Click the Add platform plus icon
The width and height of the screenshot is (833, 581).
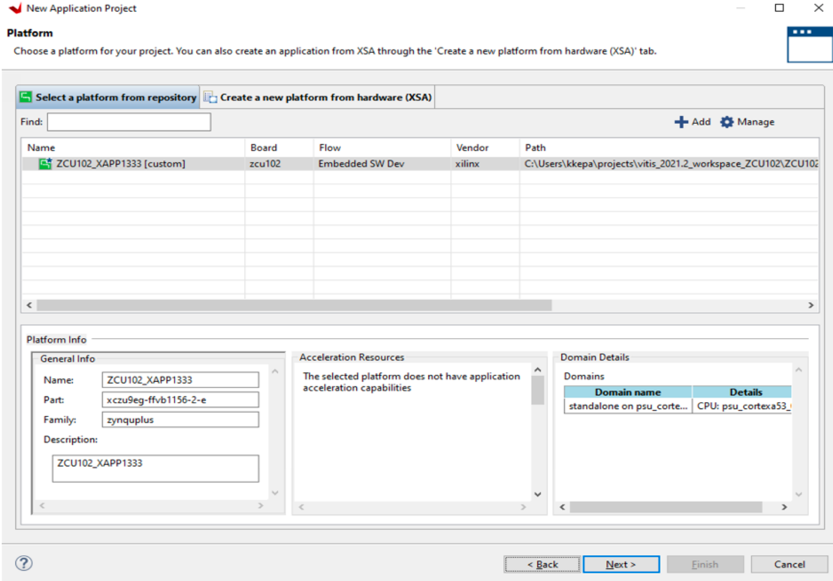pos(681,122)
